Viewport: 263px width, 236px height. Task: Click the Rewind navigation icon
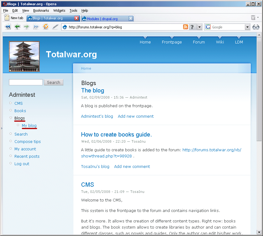click(8, 26)
